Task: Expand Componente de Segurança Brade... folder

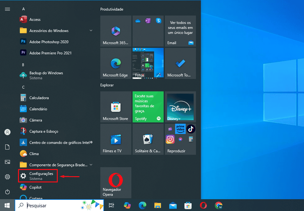Action: pyautogui.click(x=56, y=165)
